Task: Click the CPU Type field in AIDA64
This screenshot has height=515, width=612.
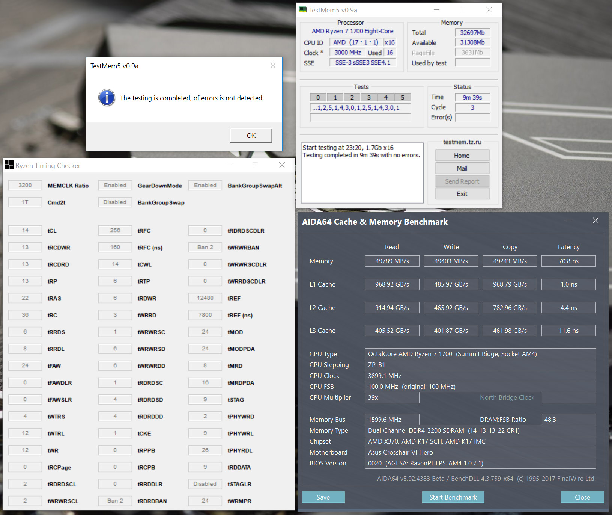Action: pyautogui.click(x=480, y=354)
